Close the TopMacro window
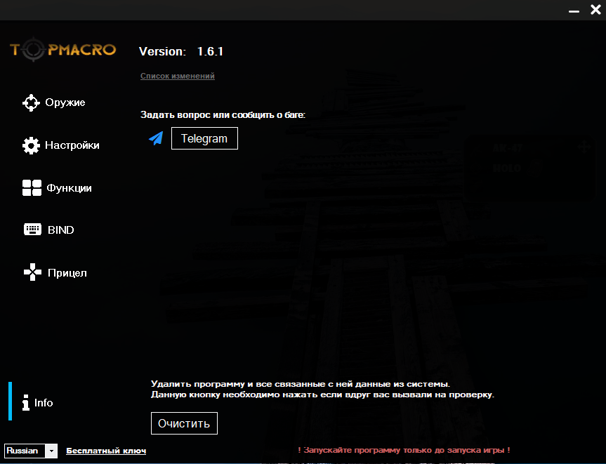Screen dimensions: 606x464 tap(595, 10)
